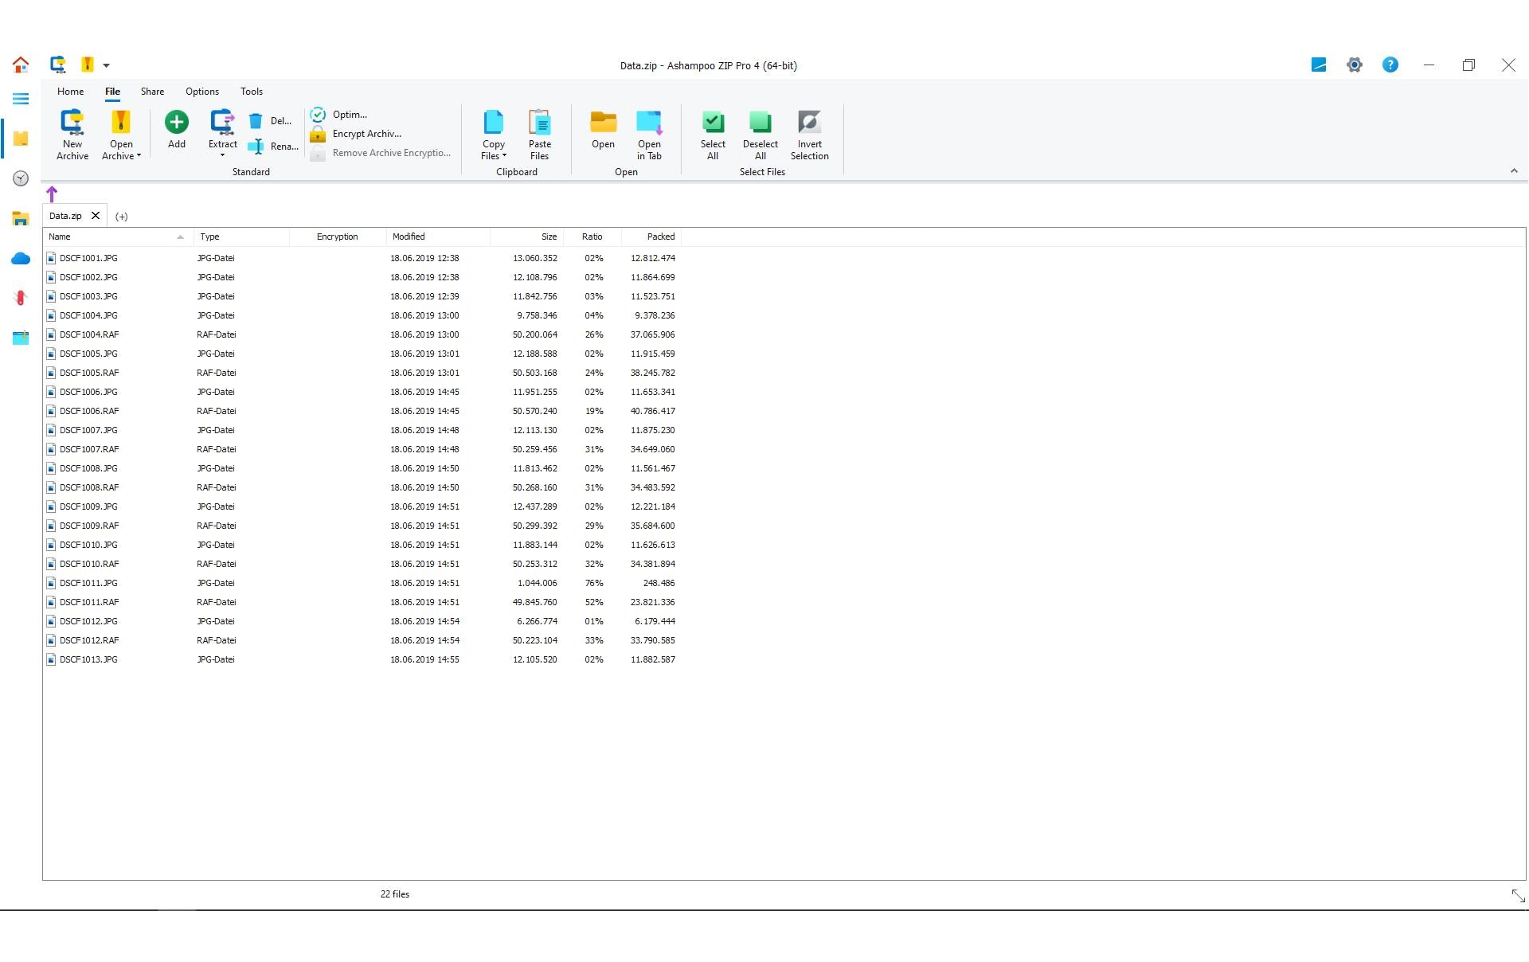
Task: Switch to the File ribbon tab
Action: click(112, 92)
